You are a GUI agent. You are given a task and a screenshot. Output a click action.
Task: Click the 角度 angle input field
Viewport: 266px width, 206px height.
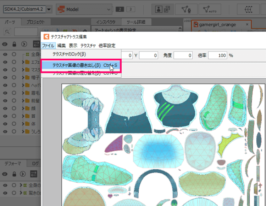point(183,55)
